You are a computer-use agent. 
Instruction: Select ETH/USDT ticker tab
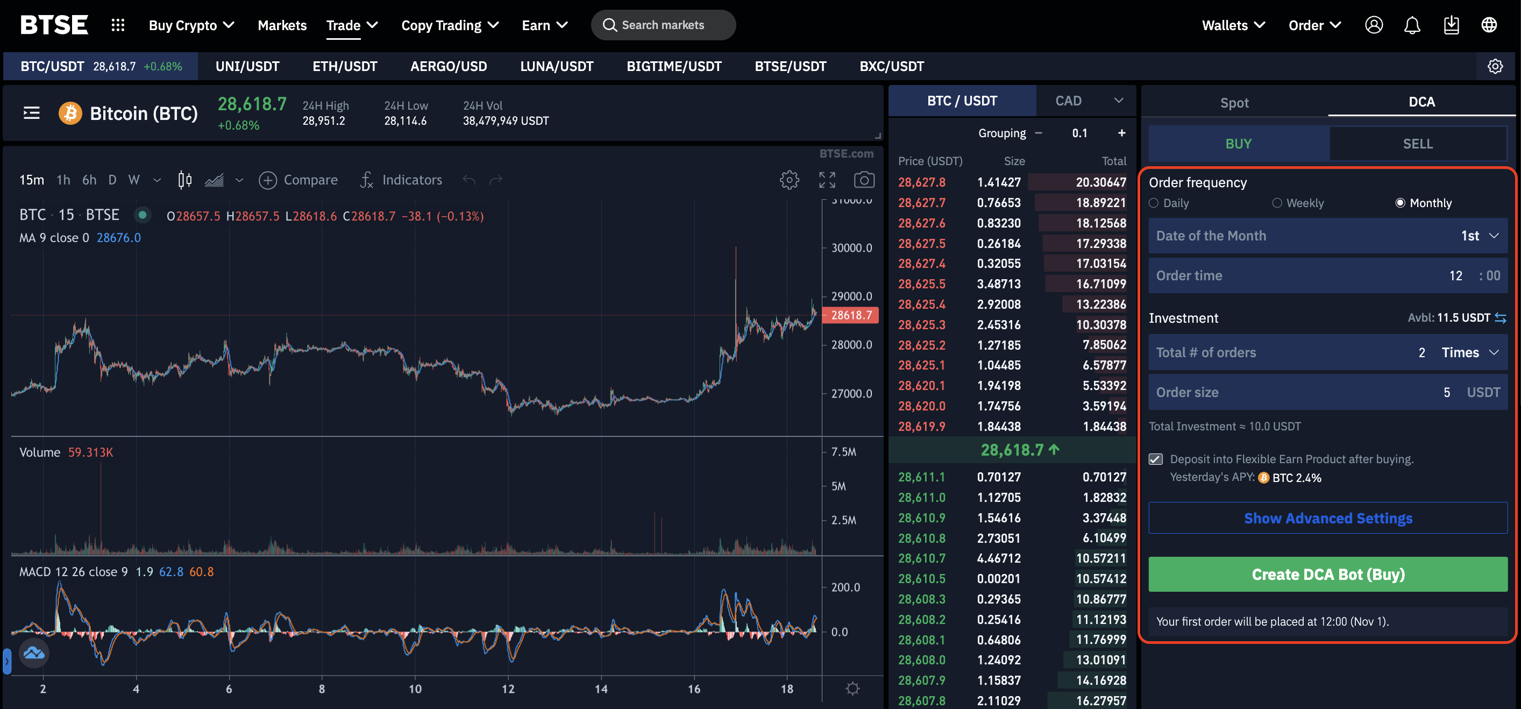tap(345, 66)
